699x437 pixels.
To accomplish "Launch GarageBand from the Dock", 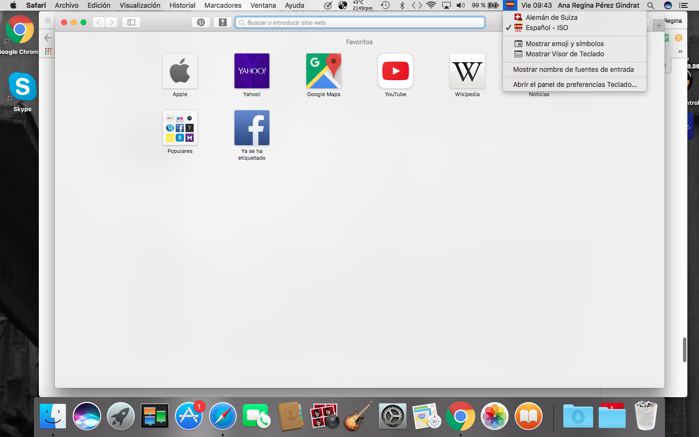I will coord(359,416).
